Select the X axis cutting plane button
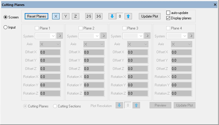 56,16
